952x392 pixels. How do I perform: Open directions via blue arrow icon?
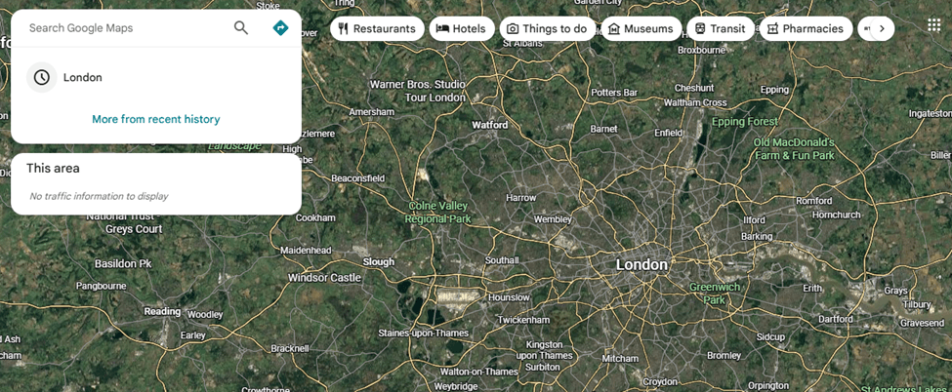[x=280, y=28]
